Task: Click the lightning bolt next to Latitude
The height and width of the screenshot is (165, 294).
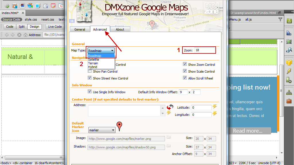Action: point(215,106)
